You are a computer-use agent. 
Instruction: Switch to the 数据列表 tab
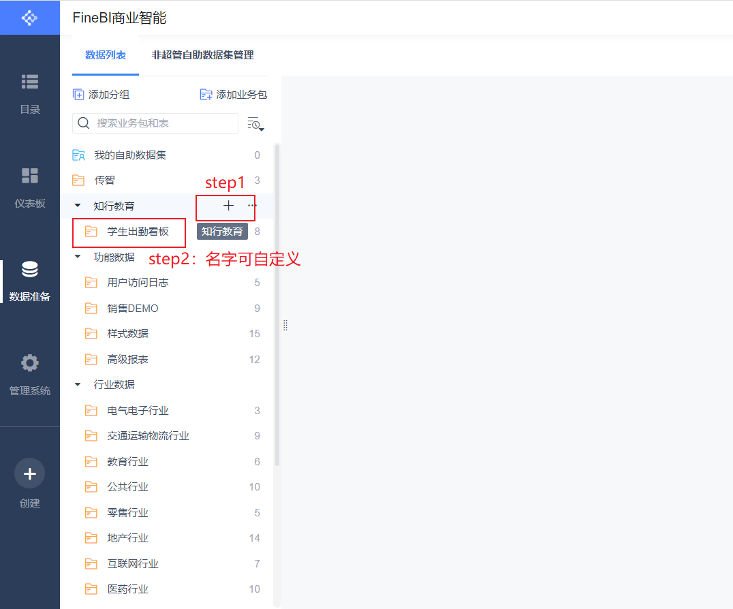tap(106, 55)
